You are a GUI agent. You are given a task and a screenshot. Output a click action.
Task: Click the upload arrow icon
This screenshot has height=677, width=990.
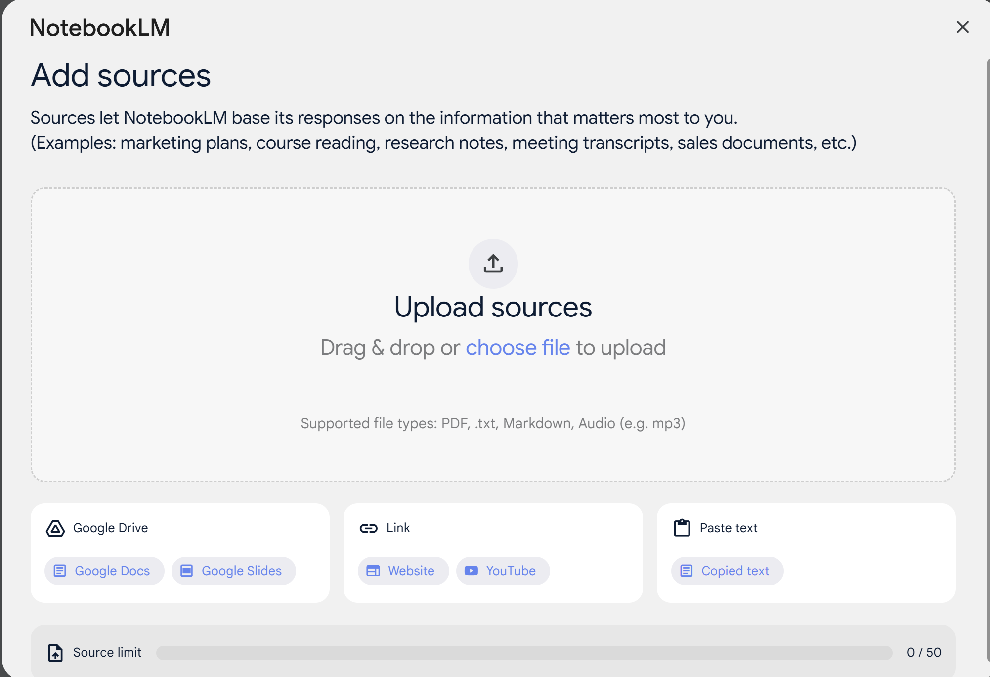tap(493, 263)
